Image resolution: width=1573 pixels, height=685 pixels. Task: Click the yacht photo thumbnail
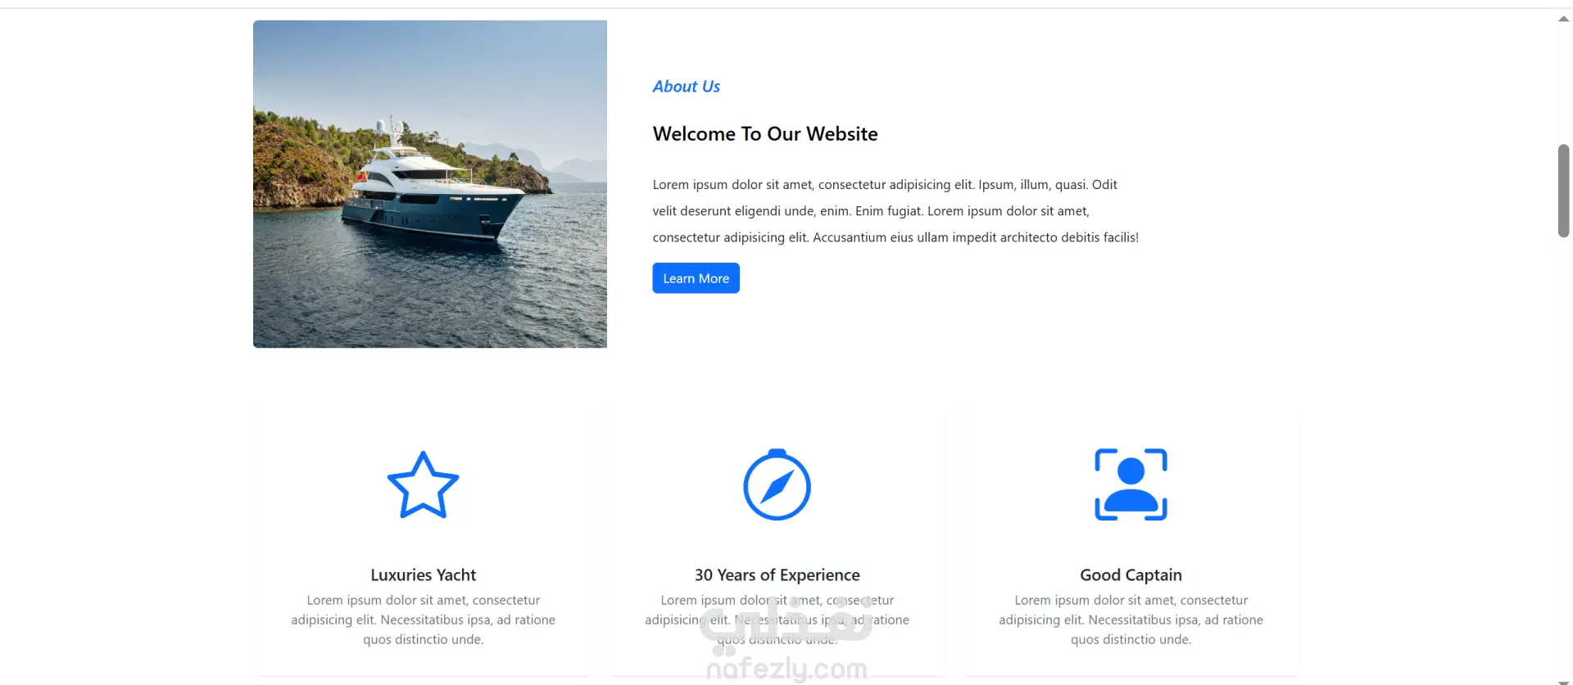tap(430, 184)
